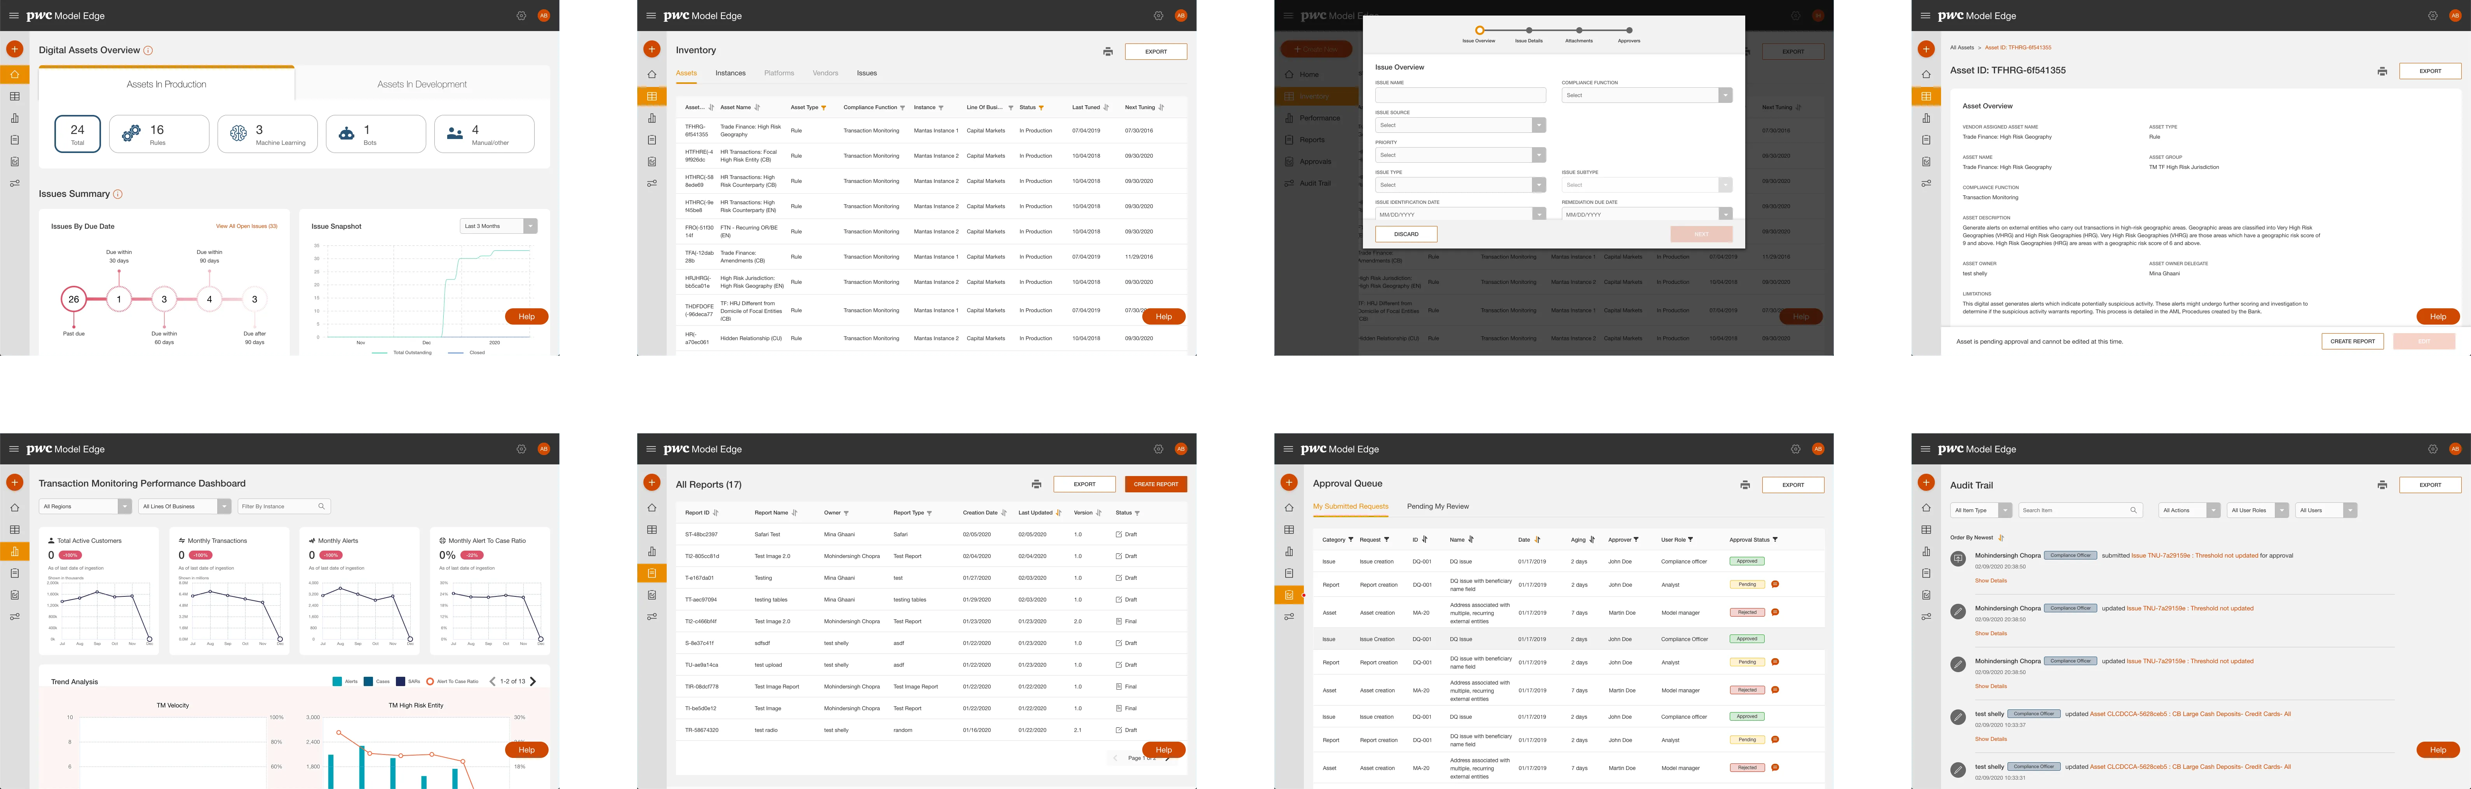Select the Assets In Production tab

(x=167, y=84)
